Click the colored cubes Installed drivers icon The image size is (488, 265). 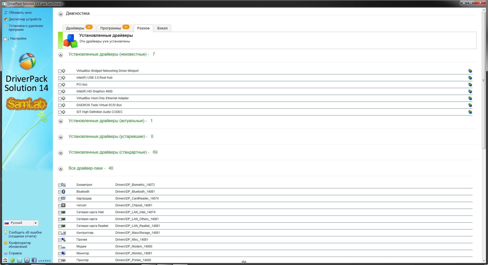(x=70, y=41)
